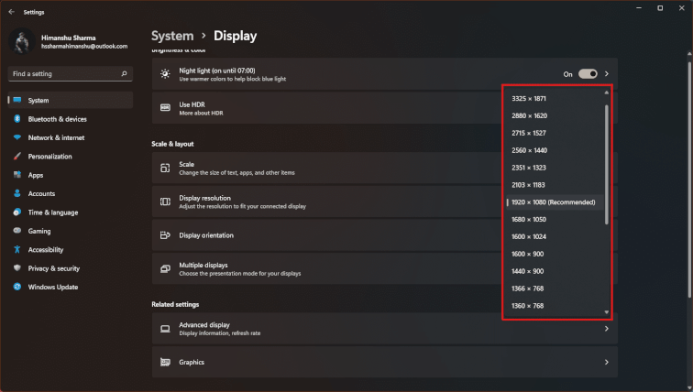This screenshot has height=392, width=693.
Task: Go to the Gaming menu item
Action: 71,231
